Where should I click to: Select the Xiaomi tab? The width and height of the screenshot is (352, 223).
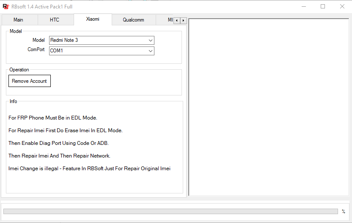93,19
